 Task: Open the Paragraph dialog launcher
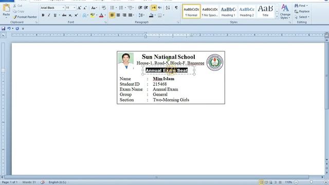pos(178,22)
